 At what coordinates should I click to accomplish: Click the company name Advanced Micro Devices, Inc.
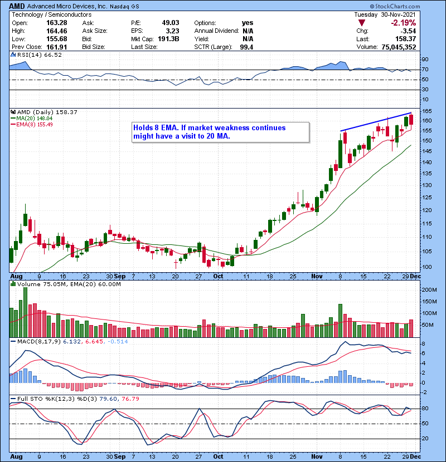point(67,6)
